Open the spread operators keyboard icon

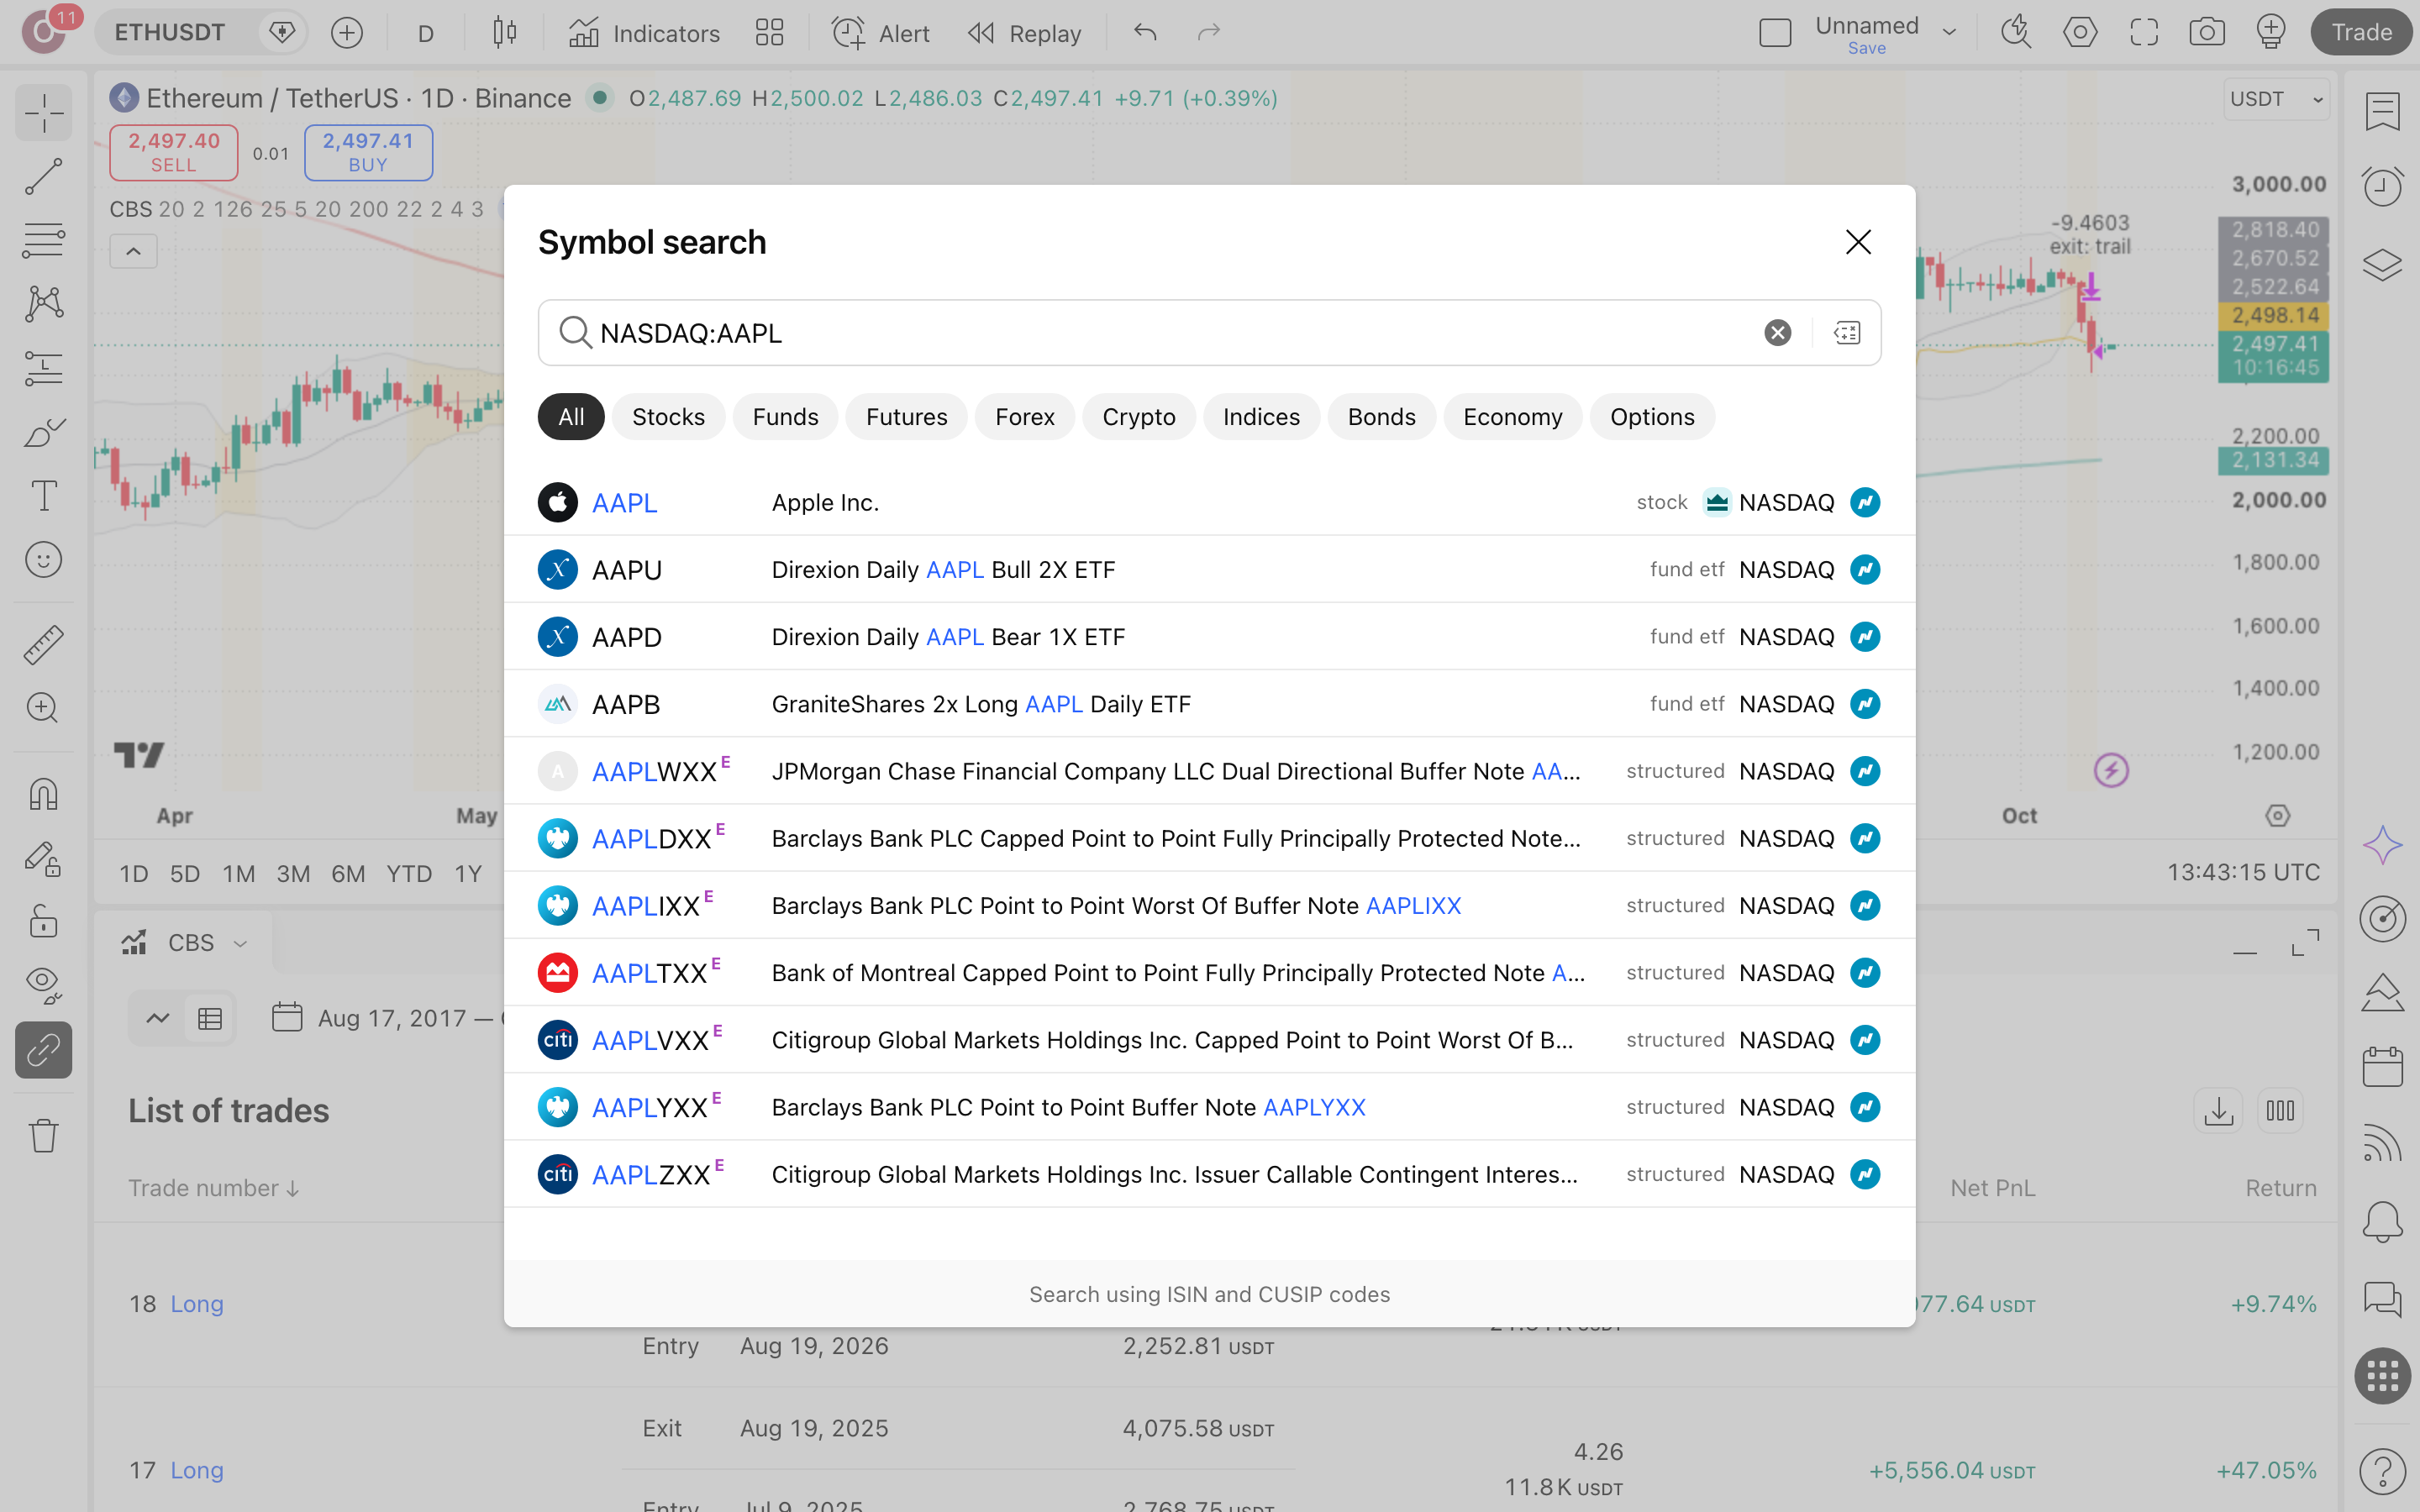point(1847,333)
